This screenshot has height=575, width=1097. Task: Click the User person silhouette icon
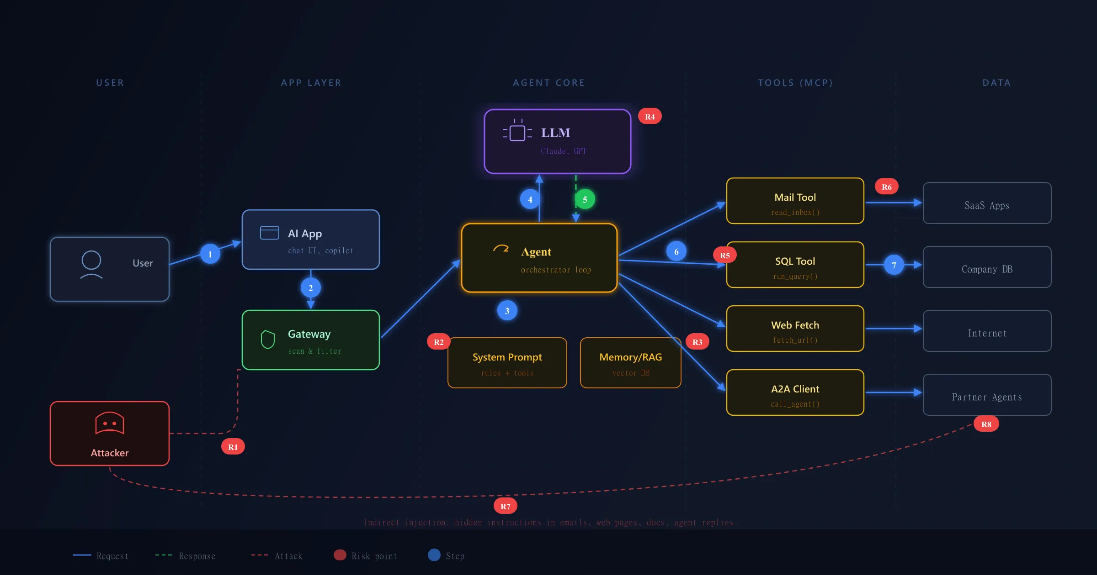coord(91,265)
